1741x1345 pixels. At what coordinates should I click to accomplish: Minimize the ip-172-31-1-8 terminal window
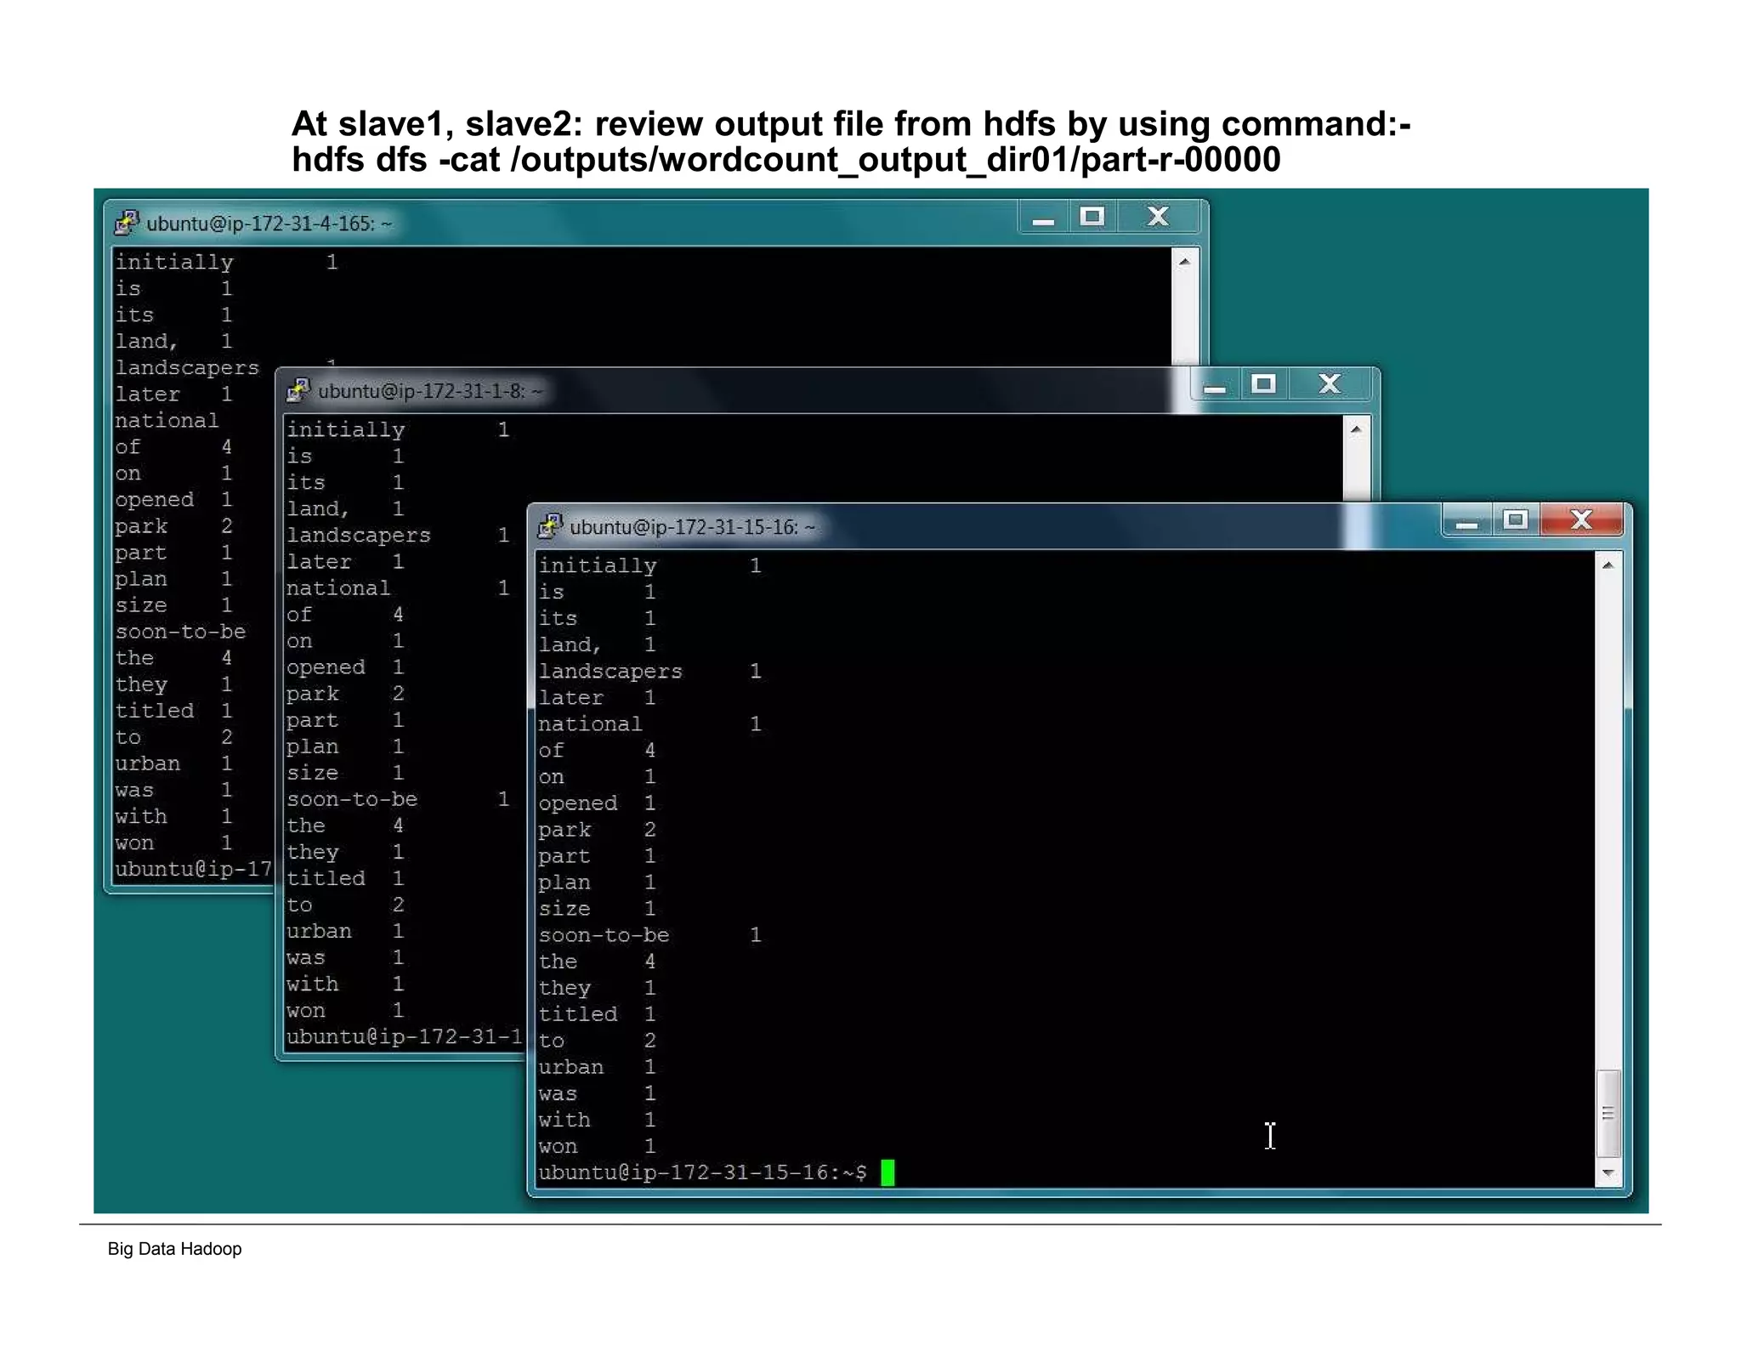(x=1215, y=385)
